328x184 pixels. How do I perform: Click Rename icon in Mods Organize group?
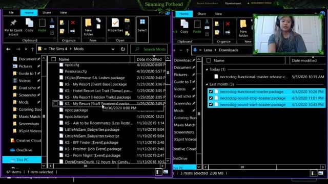point(73,31)
